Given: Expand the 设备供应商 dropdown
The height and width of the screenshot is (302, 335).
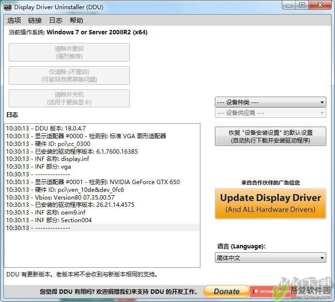Looking at the screenshot, I should point(271,113).
